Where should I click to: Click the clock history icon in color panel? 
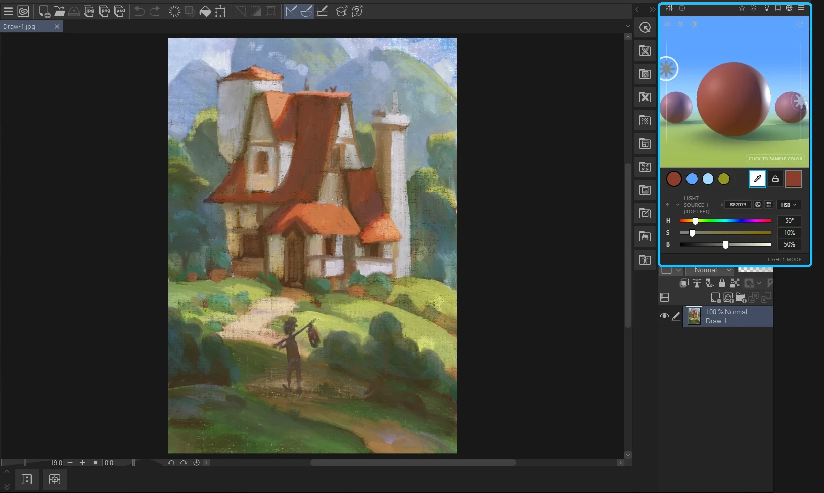tap(682, 8)
